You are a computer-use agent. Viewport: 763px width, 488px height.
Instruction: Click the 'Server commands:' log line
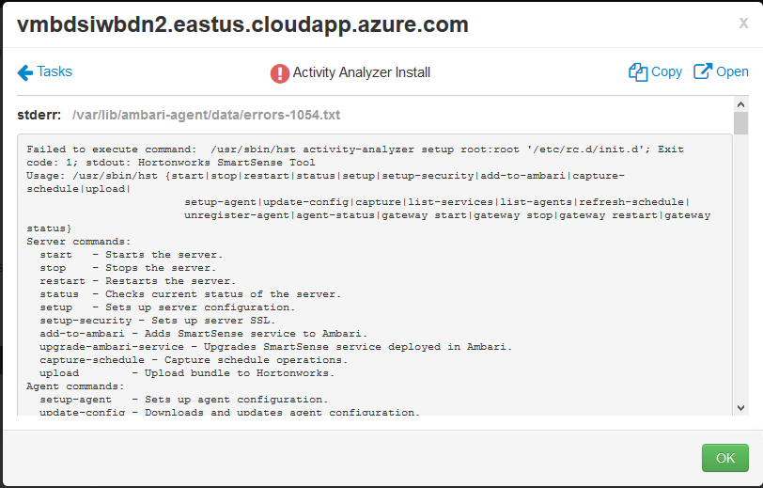click(x=80, y=242)
